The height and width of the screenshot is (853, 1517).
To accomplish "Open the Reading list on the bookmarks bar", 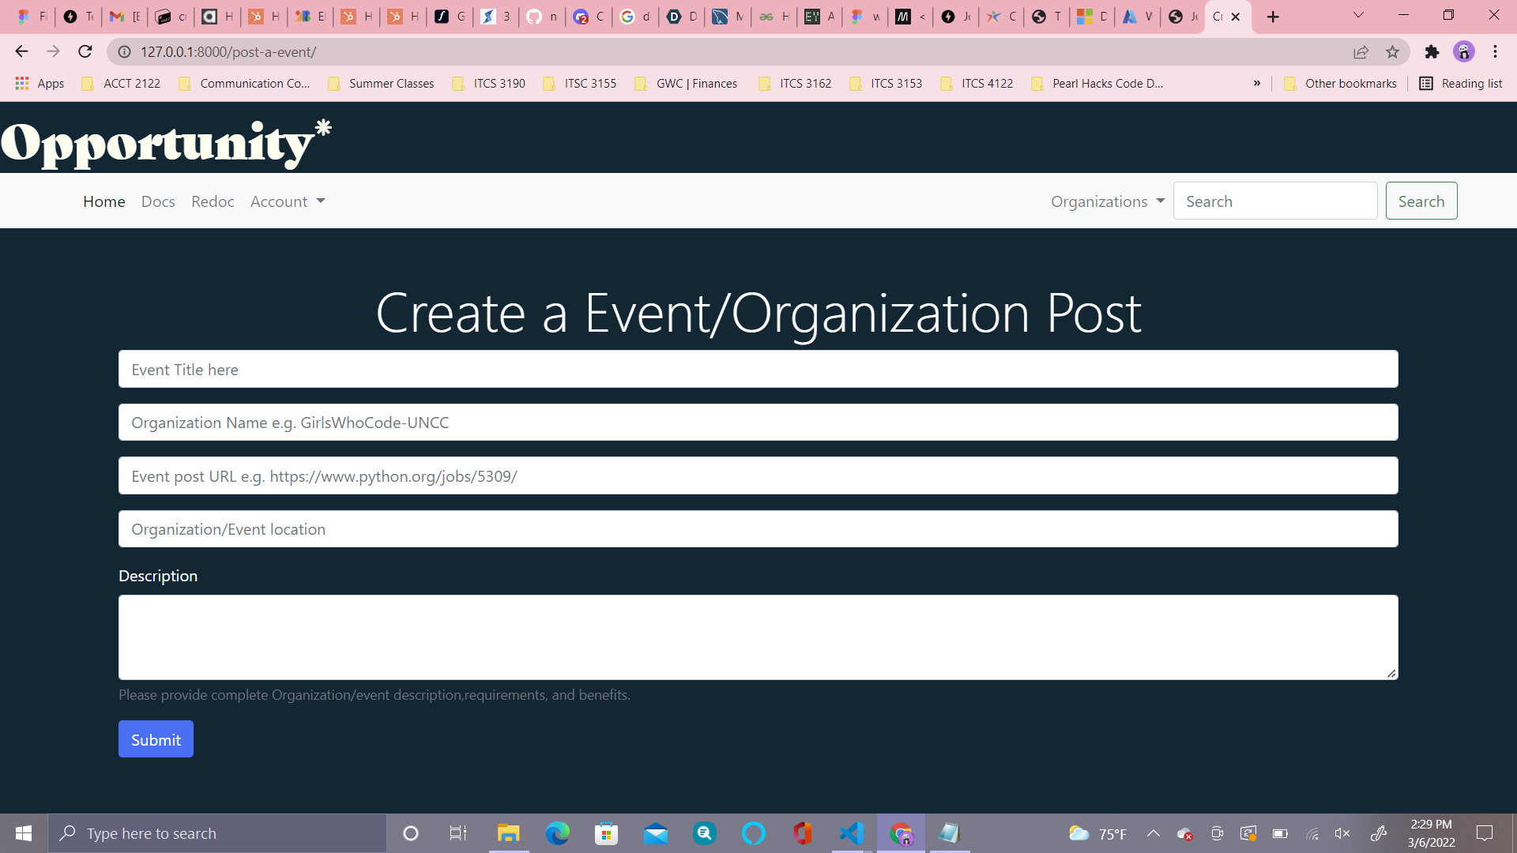I will (1459, 83).
